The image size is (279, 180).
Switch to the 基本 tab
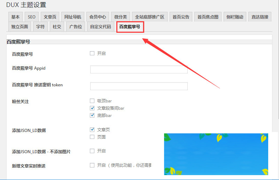tap(15, 17)
